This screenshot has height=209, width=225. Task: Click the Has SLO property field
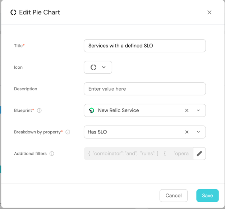[x=133, y=132]
